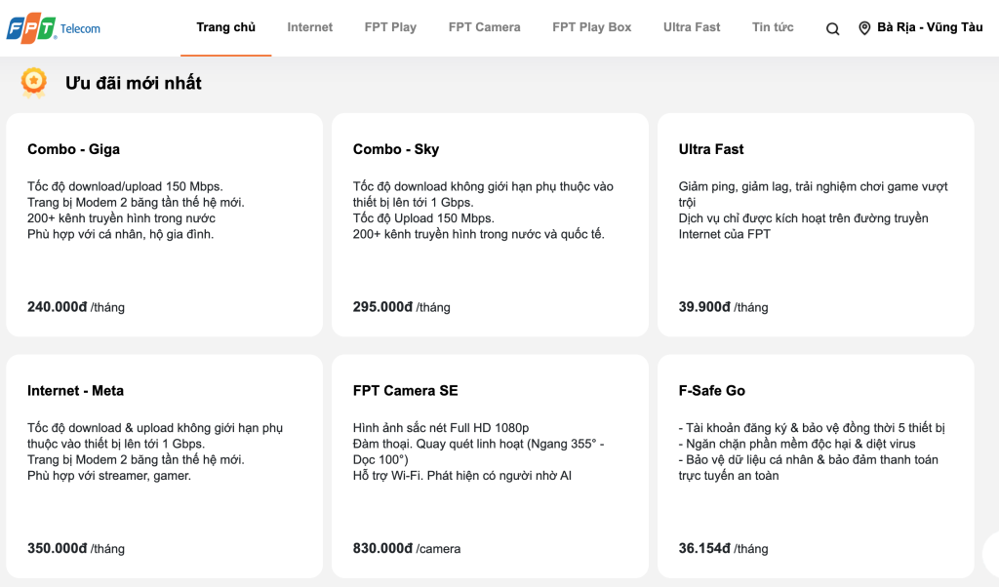The height and width of the screenshot is (587, 999).
Task: Click the medal icon beside Ưu đãi mới nhất
Action: click(34, 83)
